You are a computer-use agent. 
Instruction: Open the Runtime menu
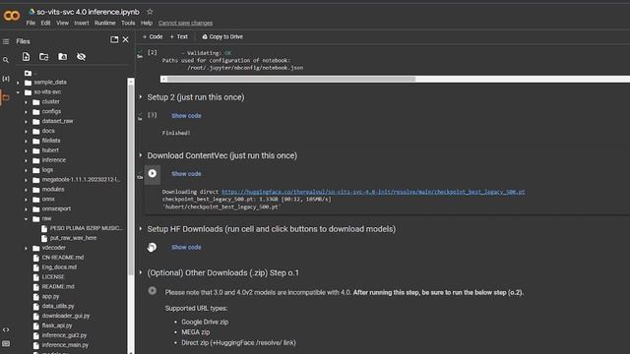pyautogui.click(x=105, y=23)
